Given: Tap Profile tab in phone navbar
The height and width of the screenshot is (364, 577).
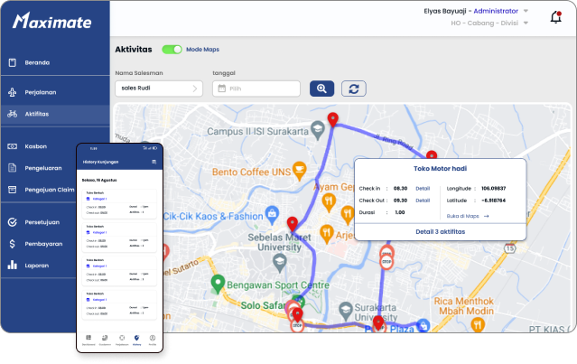Looking at the screenshot, I should coord(153,341).
